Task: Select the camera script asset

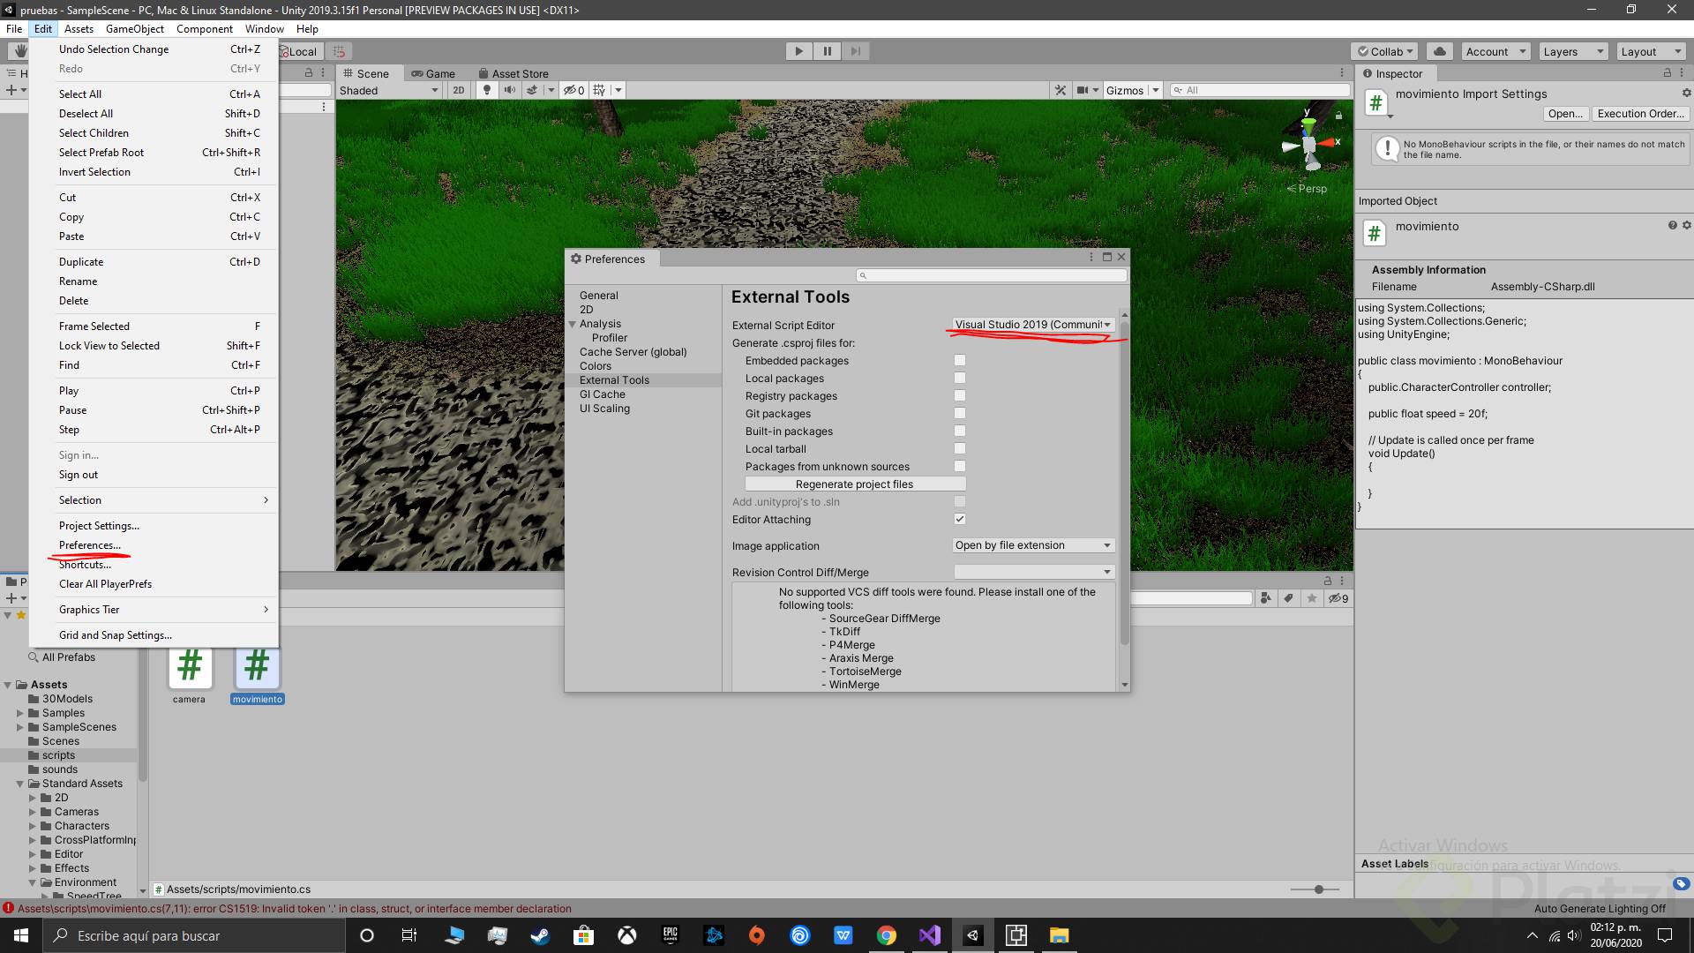Action: click(190, 668)
